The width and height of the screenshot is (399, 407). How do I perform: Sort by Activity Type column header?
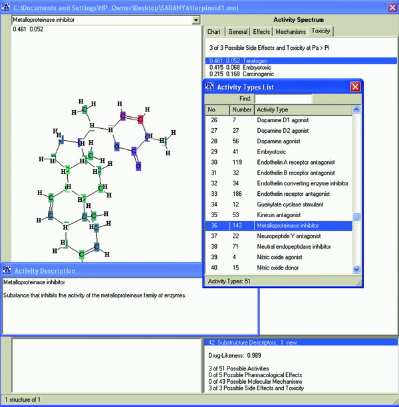303,110
